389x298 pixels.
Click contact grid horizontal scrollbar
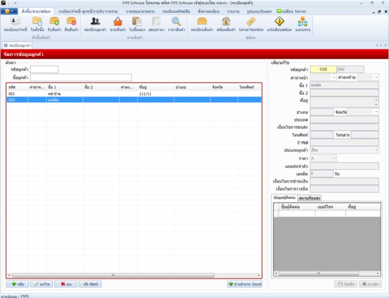tap(318, 274)
